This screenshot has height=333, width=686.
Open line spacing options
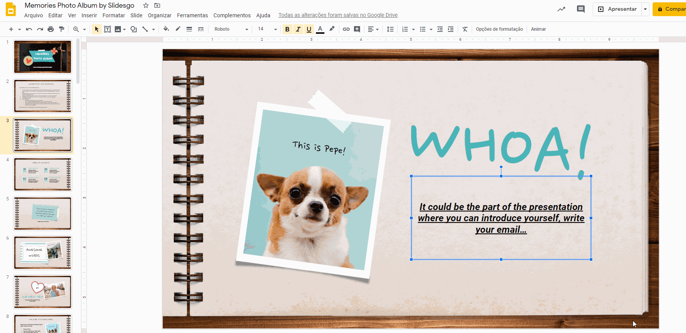point(390,29)
